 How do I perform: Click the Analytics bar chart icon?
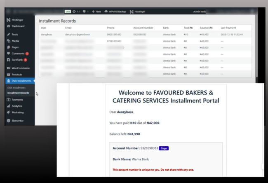(9, 106)
